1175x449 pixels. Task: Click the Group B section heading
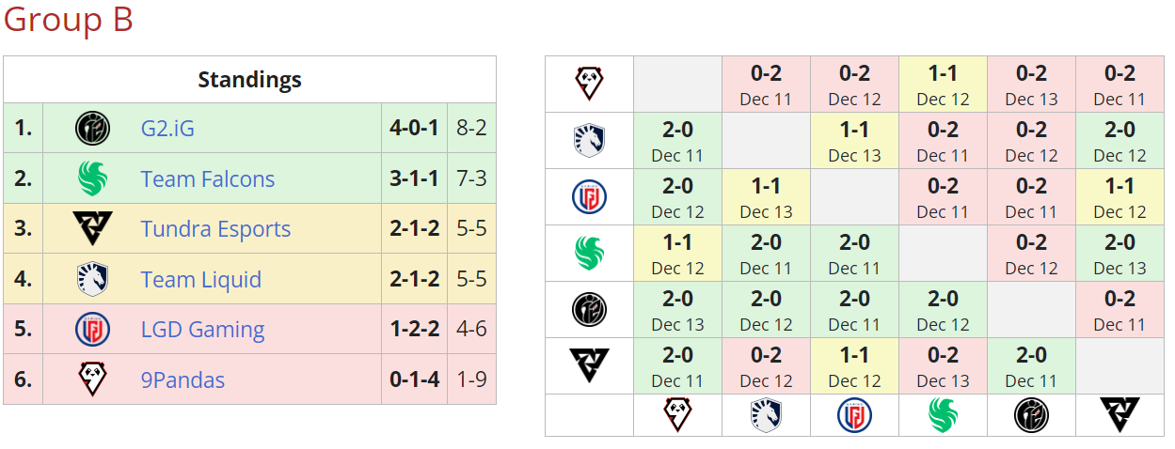[68, 20]
